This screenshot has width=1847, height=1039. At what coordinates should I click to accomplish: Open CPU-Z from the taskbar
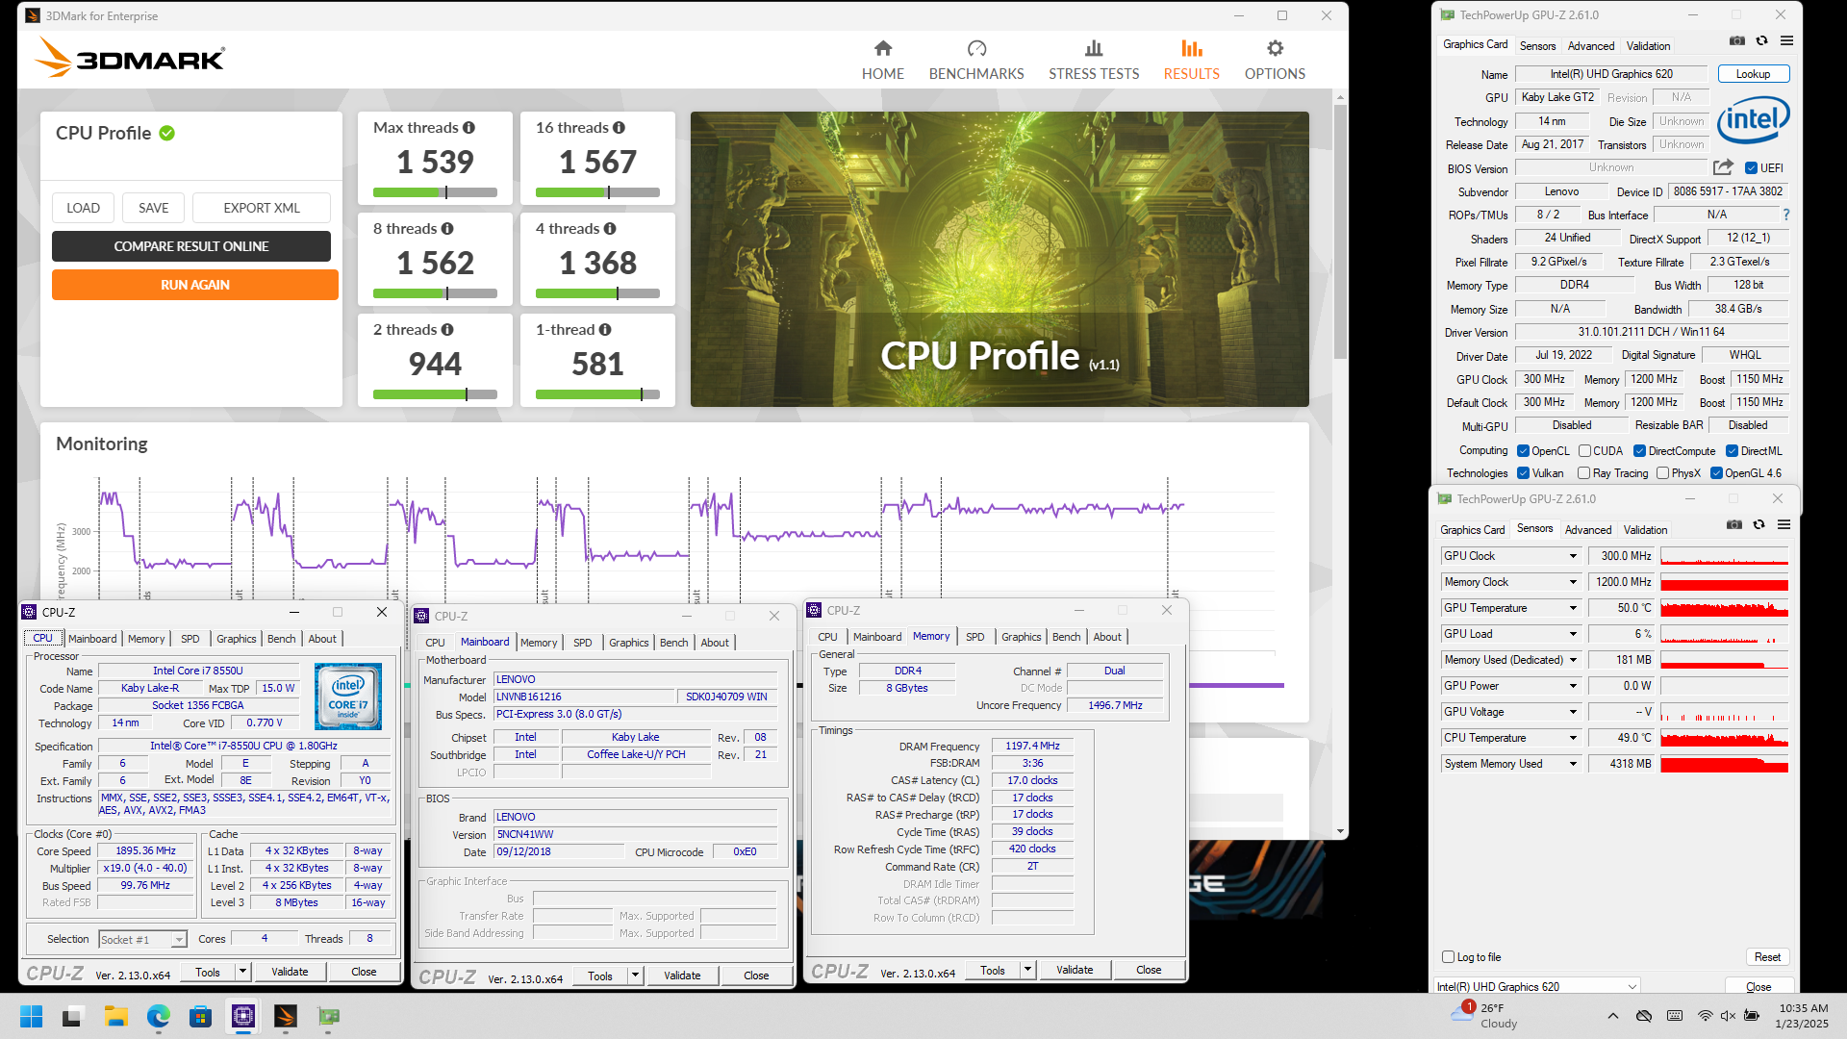[x=243, y=1016]
